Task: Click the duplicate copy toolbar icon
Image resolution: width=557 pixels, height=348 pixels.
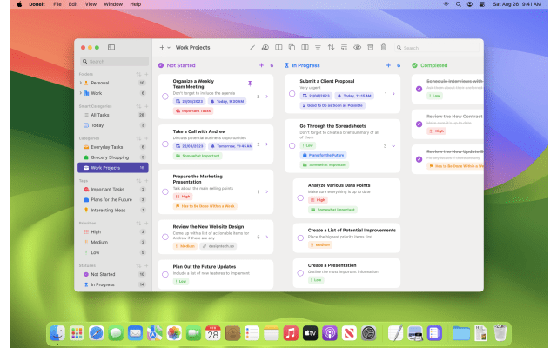Action: tap(292, 47)
